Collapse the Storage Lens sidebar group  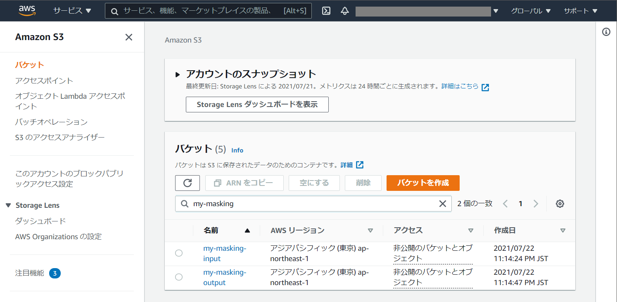[x=8, y=205]
